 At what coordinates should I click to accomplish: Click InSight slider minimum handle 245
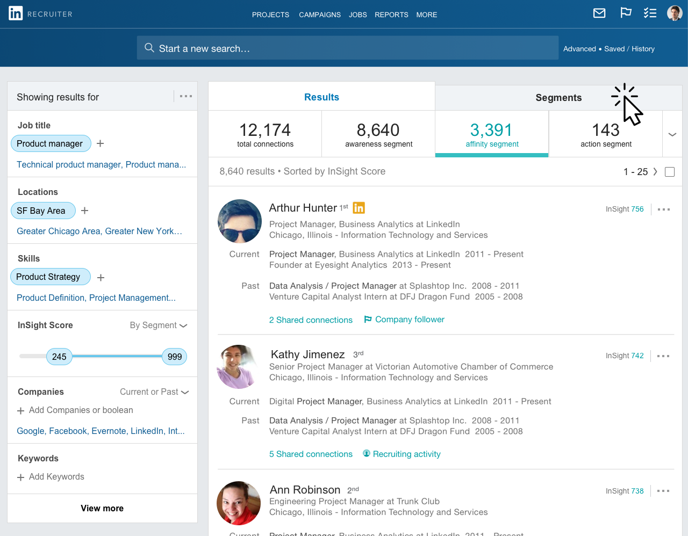pyautogui.click(x=59, y=357)
